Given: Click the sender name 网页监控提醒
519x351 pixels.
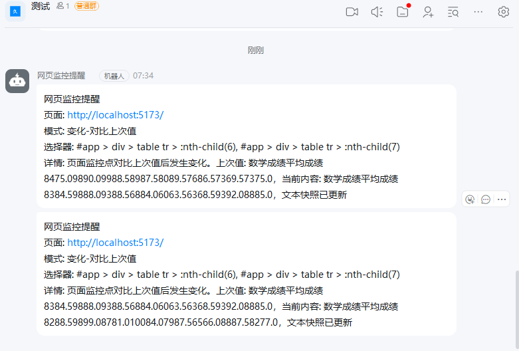Looking at the screenshot, I should [x=61, y=76].
